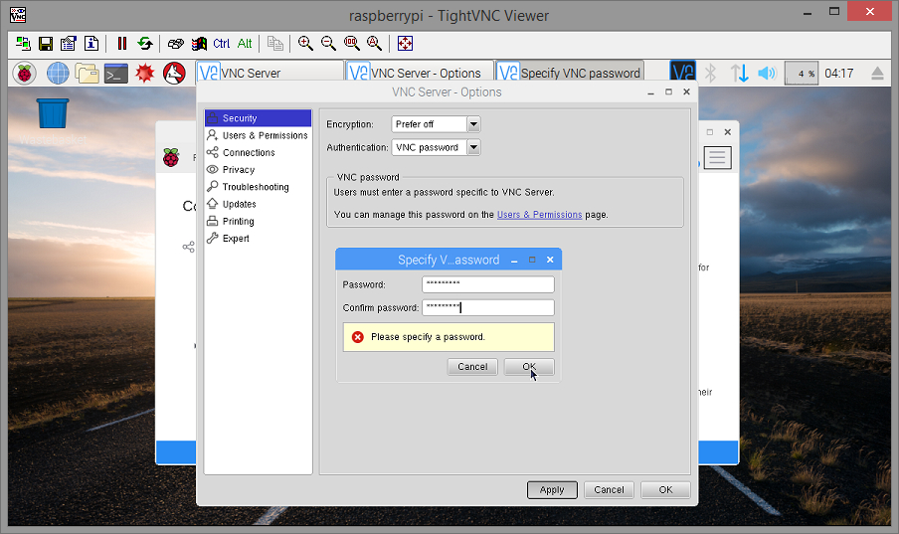Toggle the Alt key button
Screen dimensions: 899x534
[x=245, y=44]
